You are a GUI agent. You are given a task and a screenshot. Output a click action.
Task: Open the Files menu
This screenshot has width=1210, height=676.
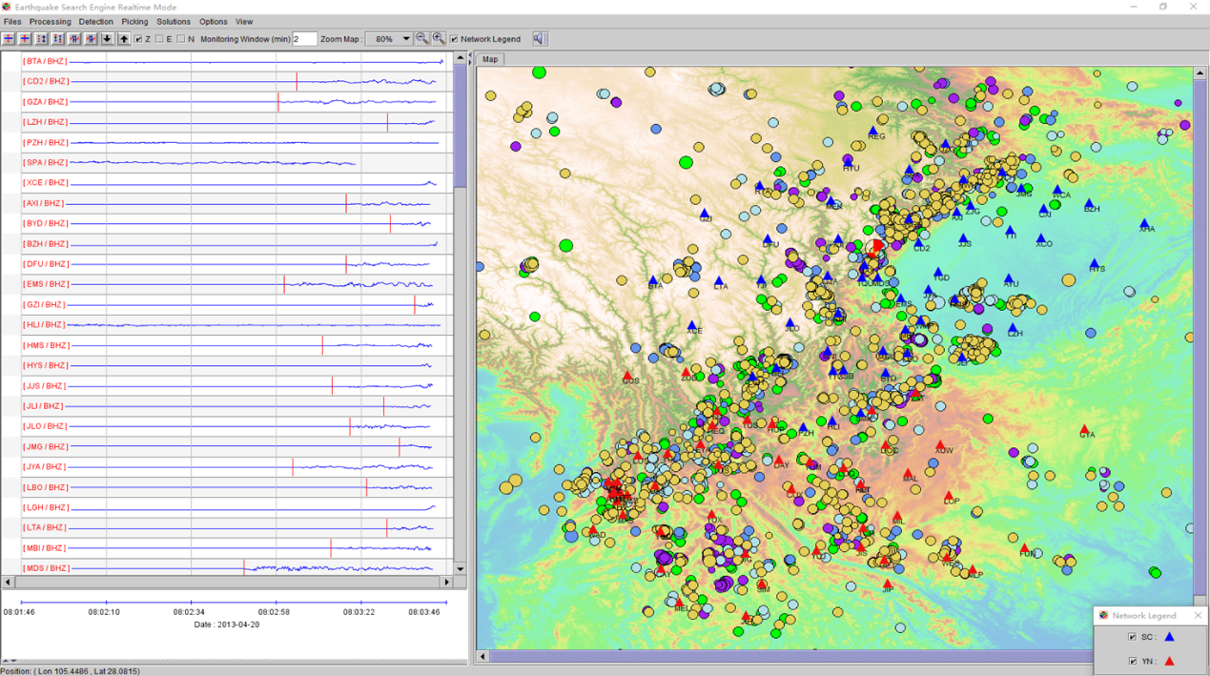(12, 21)
